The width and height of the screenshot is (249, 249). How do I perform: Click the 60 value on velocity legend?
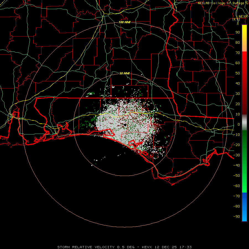coord(238,63)
